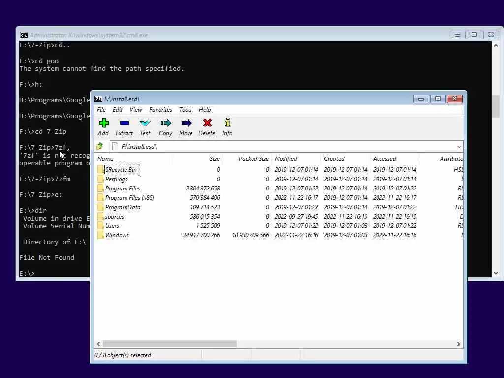Click Program Files (x86) size 570 384 406
The width and height of the screenshot is (504, 378).
click(205, 197)
